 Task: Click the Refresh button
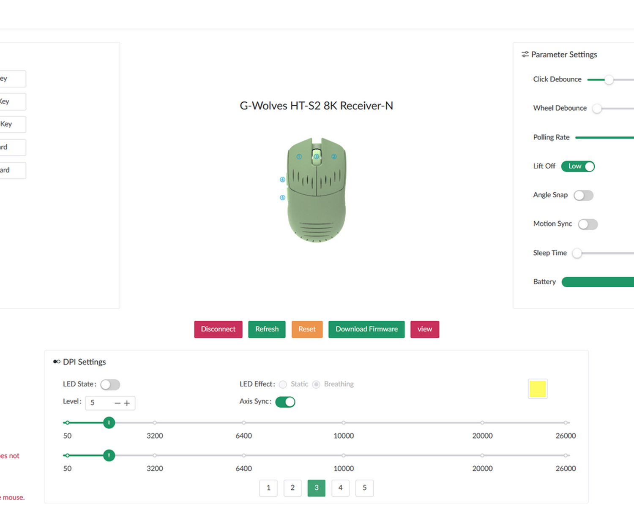point(267,329)
